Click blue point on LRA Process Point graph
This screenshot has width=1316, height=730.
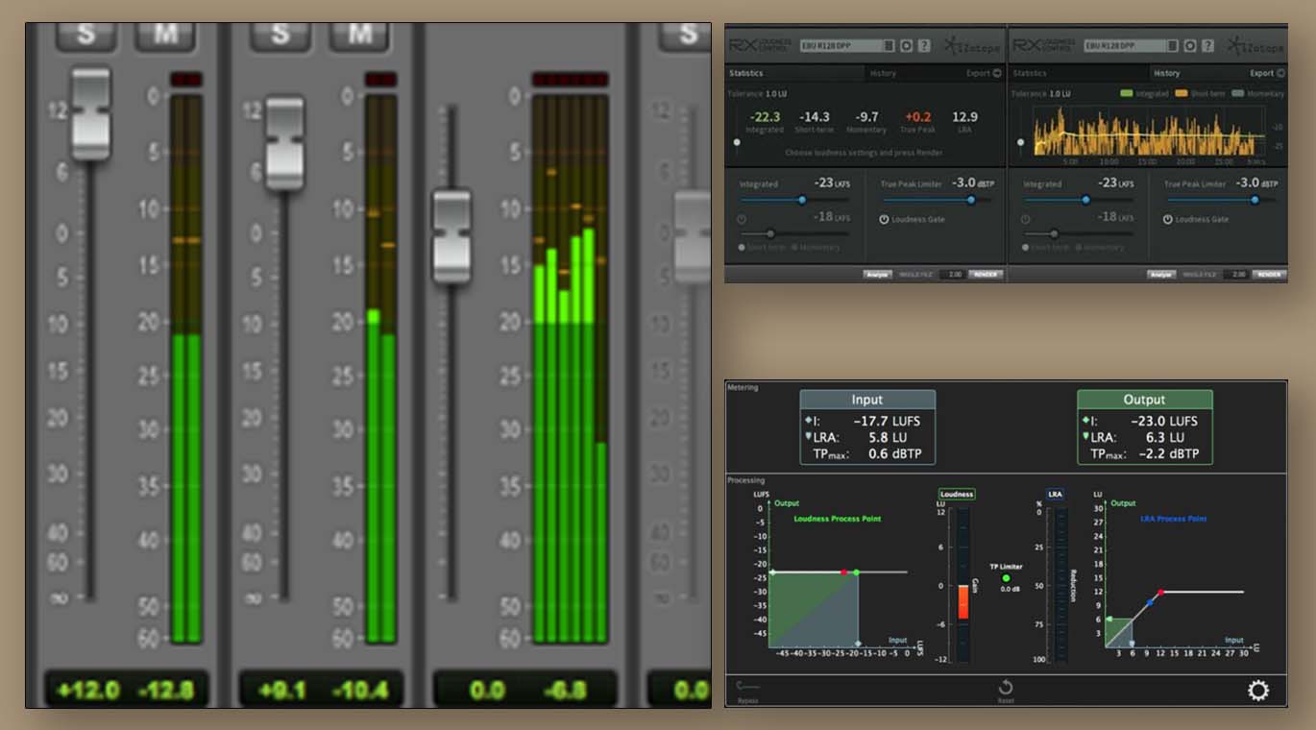1149,602
